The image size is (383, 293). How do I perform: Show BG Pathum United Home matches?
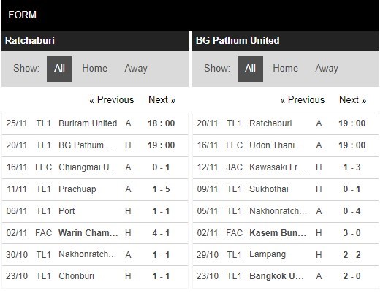click(285, 69)
